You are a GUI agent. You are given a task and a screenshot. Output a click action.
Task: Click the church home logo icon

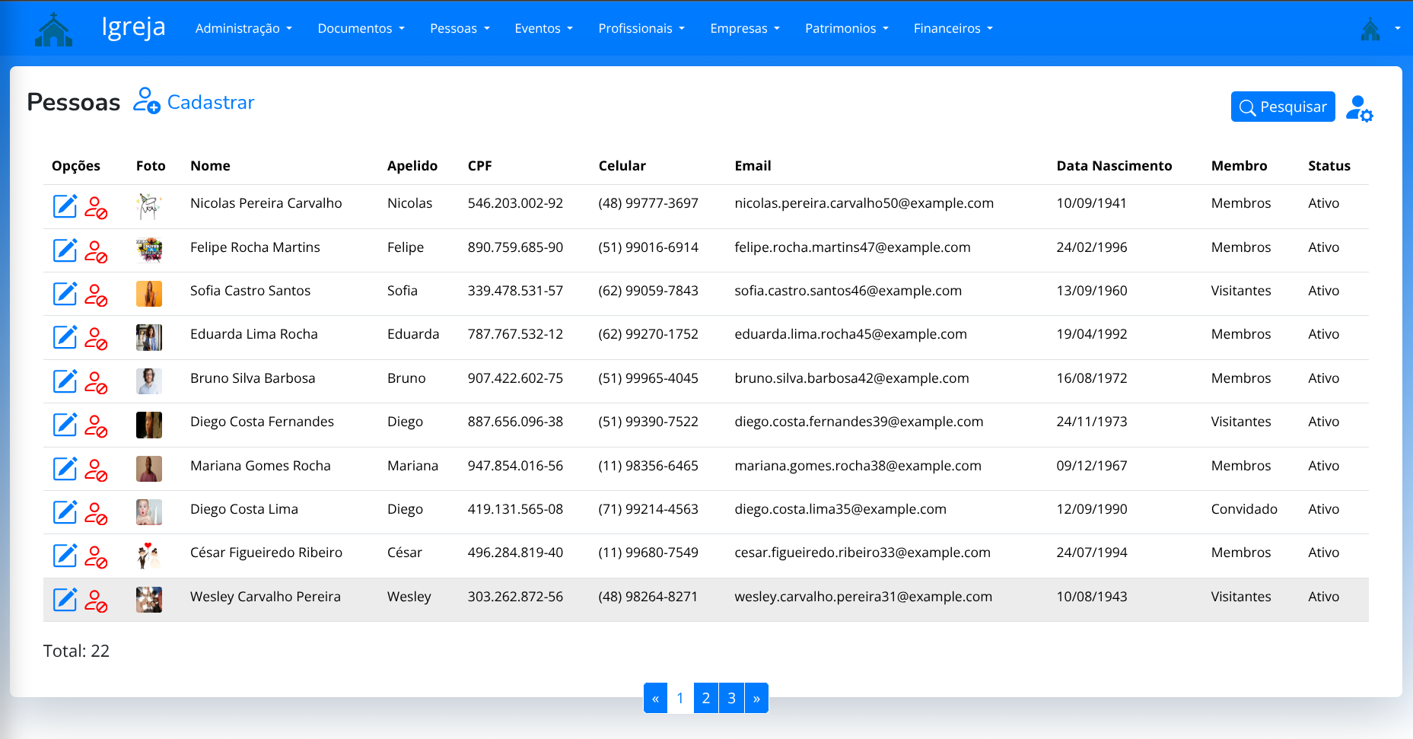click(x=53, y=29)
